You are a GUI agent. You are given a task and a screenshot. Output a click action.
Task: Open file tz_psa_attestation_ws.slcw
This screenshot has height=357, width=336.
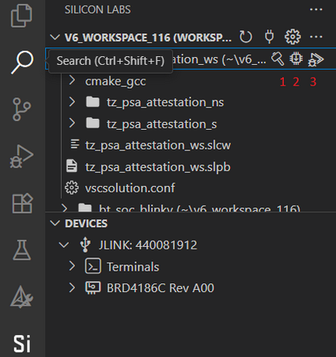tap(158, 146)
